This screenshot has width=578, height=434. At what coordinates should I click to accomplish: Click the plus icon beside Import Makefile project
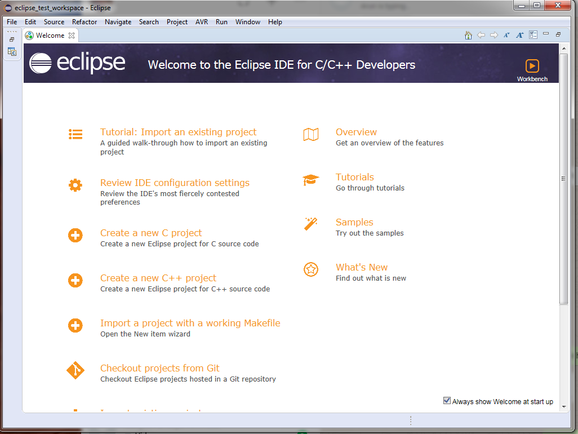[75, 325]
